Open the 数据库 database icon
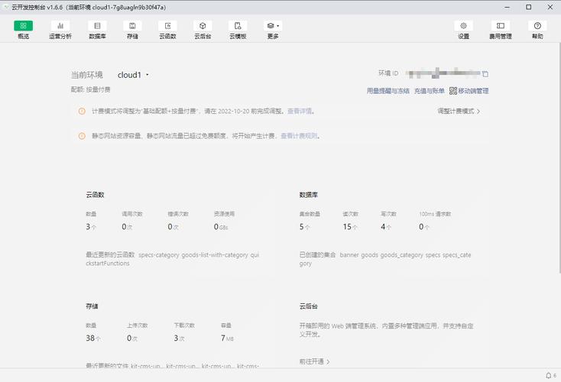 click(x=97, y=26)
